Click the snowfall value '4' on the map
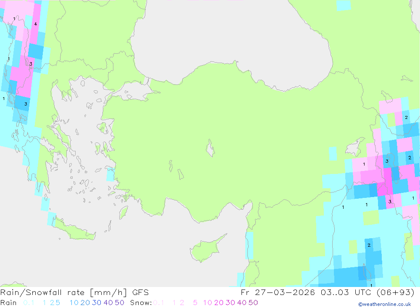 click(36, 24)
